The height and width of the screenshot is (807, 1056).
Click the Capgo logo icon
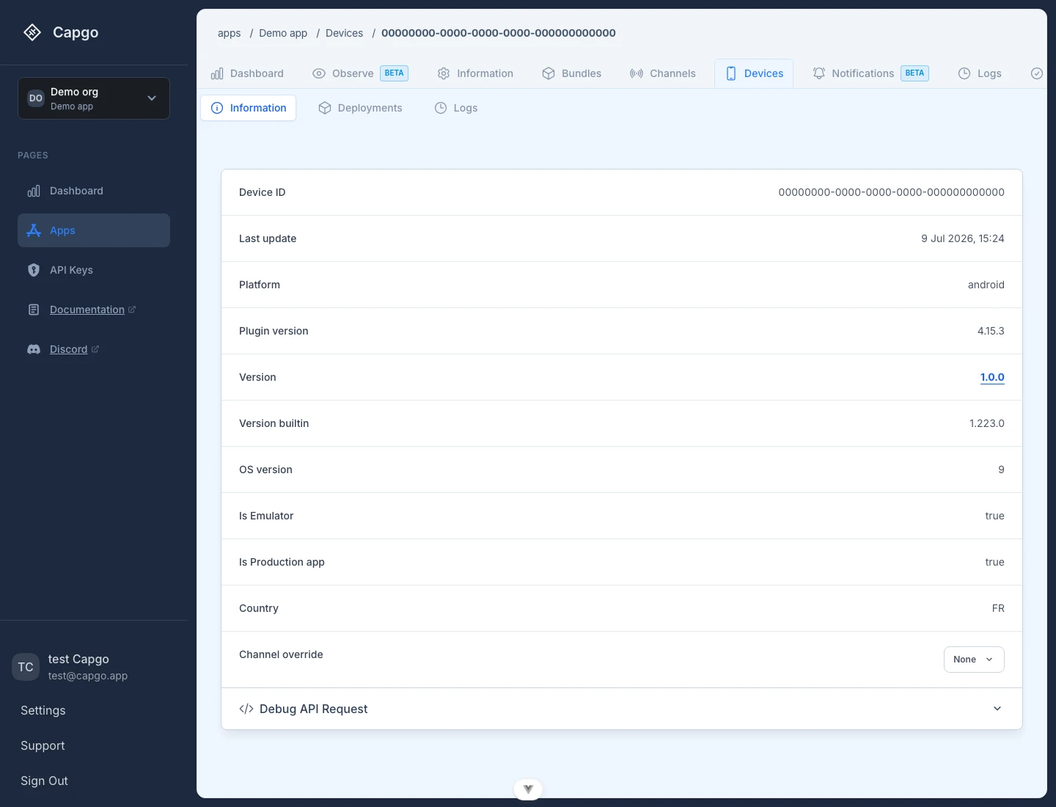32,32
